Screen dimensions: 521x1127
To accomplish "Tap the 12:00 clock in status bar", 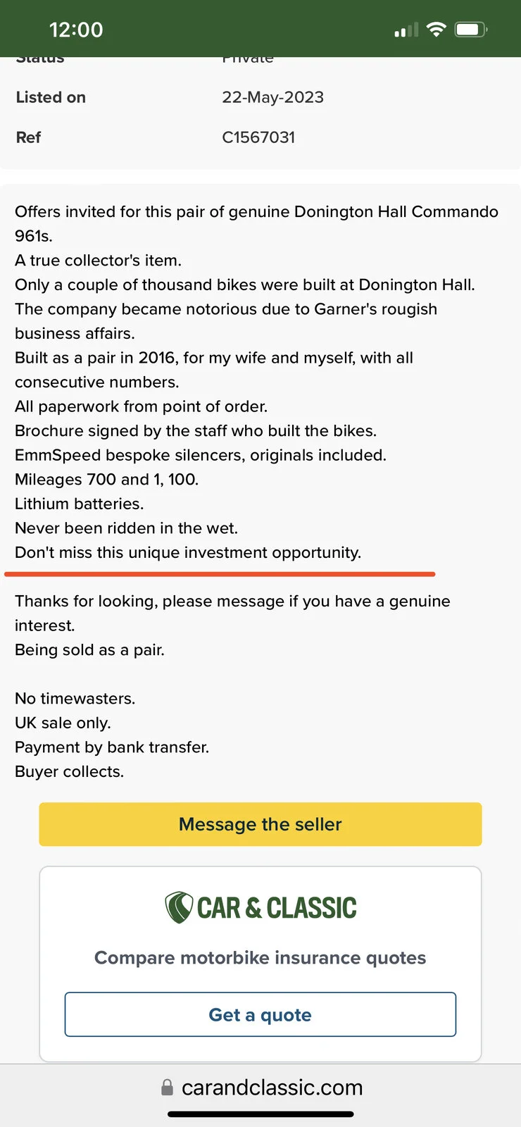I will tap(76, 30).
